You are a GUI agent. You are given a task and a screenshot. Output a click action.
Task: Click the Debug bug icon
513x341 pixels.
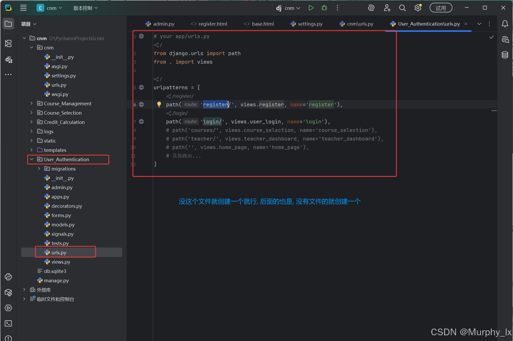324,8
